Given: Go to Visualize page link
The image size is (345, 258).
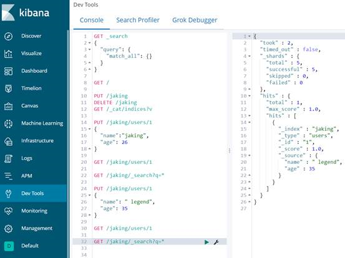Looking at the screenshot, I should coord(31,54).
